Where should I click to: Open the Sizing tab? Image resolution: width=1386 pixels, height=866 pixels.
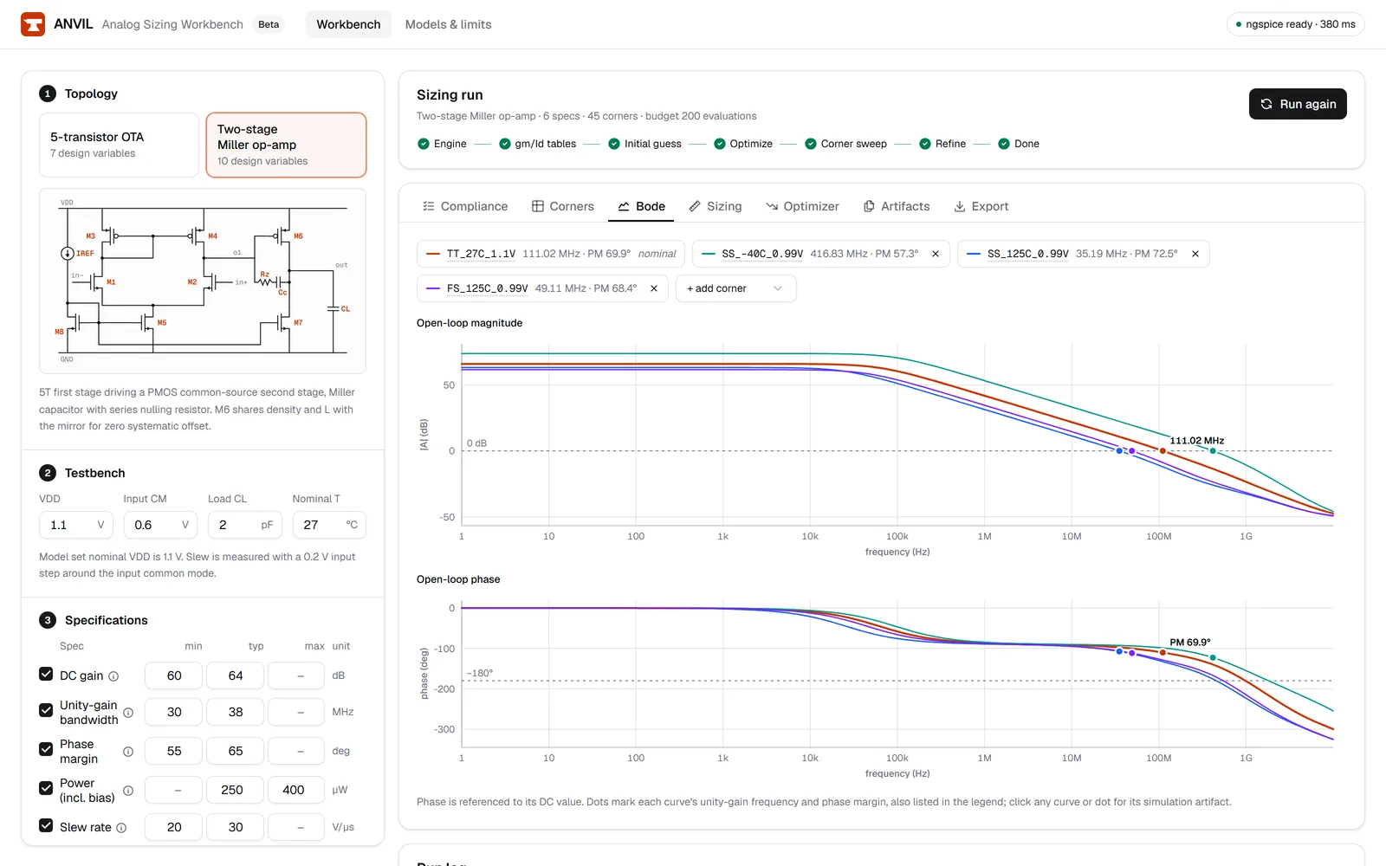(x=716, y=206)
